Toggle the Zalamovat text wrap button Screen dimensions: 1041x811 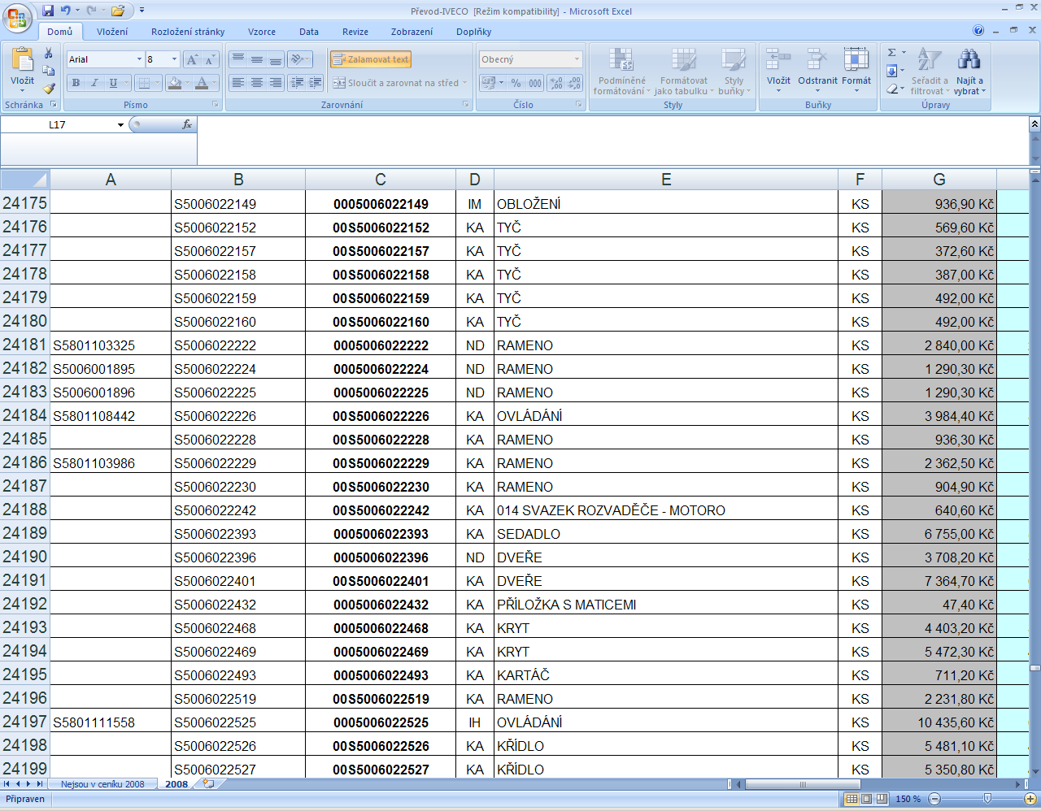371,59
